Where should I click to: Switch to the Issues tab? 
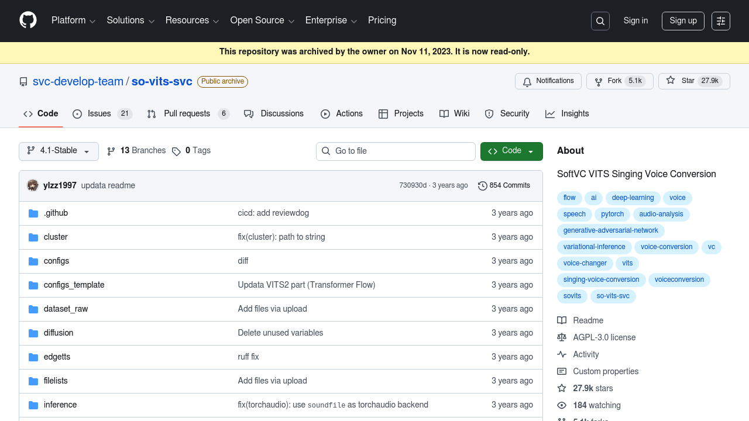click(99, 113)
